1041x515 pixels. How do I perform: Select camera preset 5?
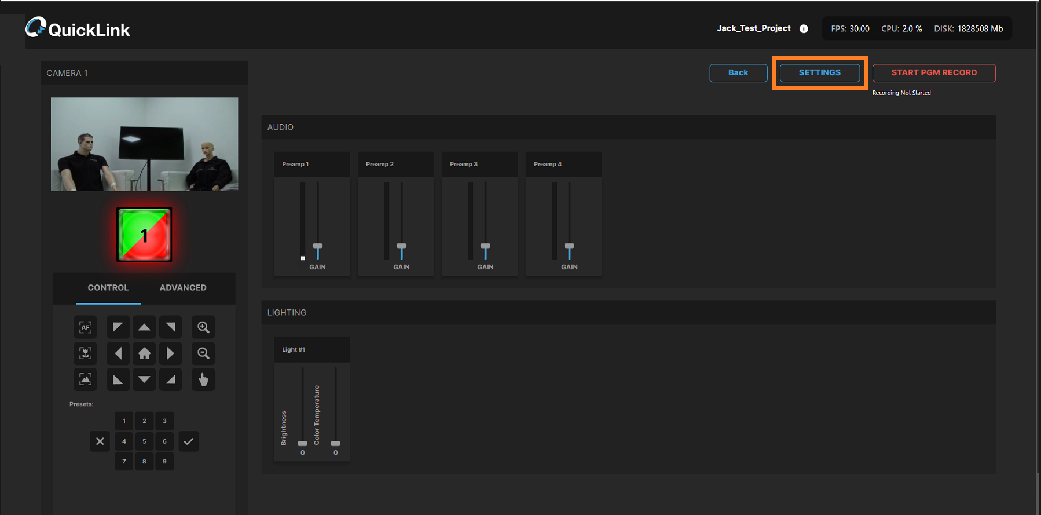[144, 441]
